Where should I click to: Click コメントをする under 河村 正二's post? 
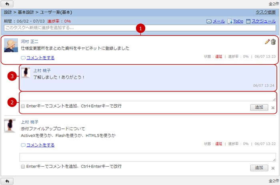[40, 58]
